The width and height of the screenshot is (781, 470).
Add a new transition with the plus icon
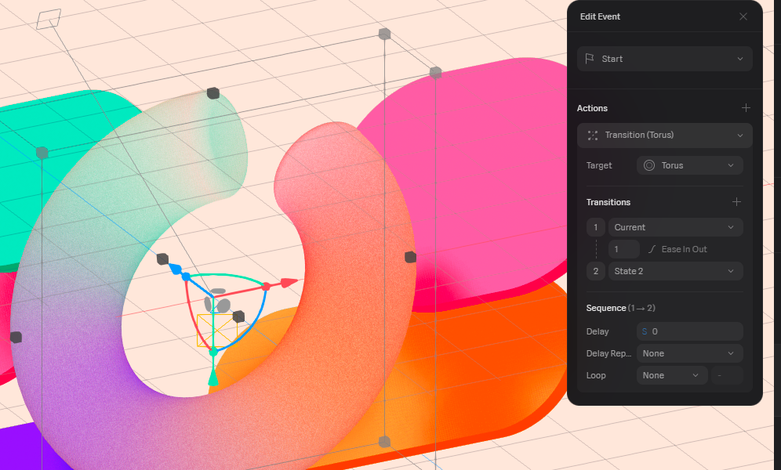[736, 202]
